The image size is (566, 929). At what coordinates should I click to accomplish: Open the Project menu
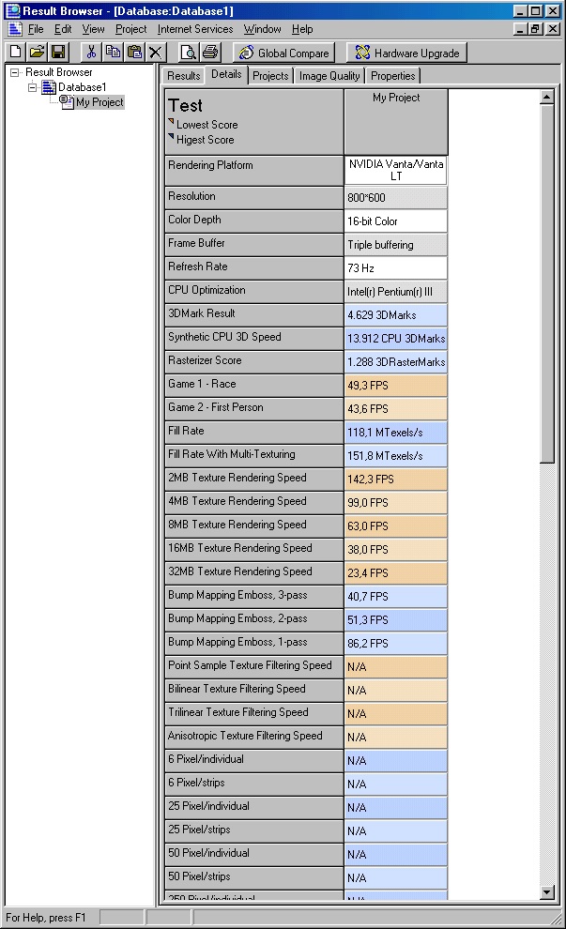point(131,29)
